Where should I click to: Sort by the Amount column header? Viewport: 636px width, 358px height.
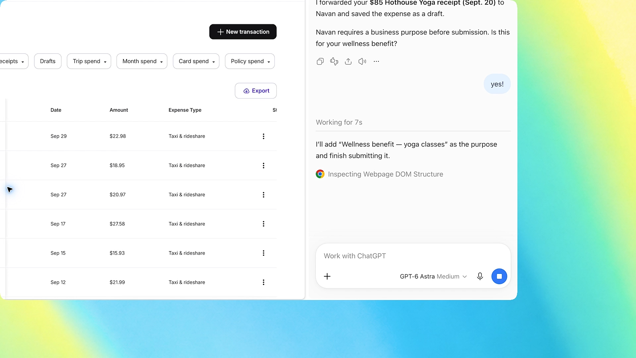click(119, 110)
